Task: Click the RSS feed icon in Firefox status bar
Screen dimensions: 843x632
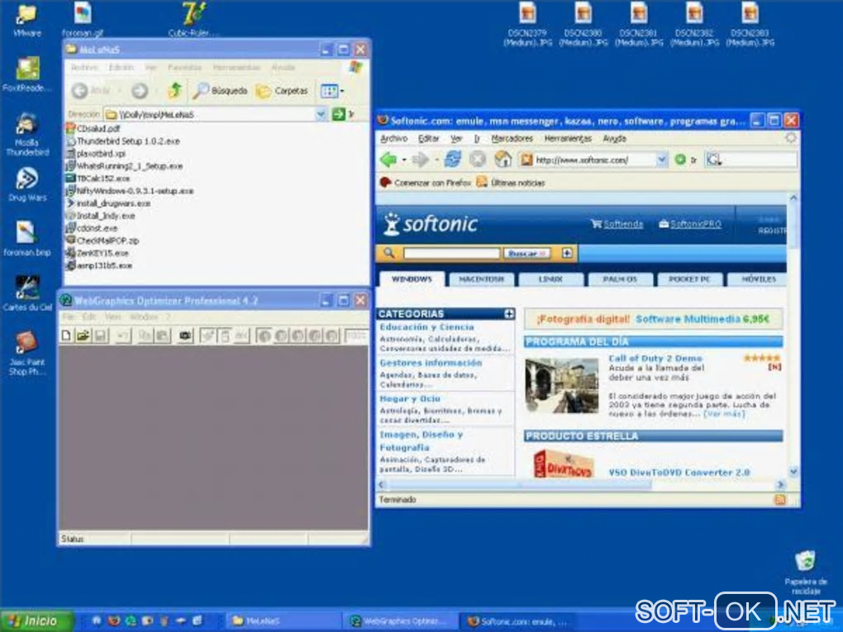Action: [779, 500]
